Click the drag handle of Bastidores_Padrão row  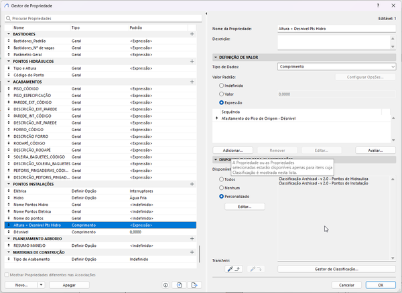[x=9, y=41]
